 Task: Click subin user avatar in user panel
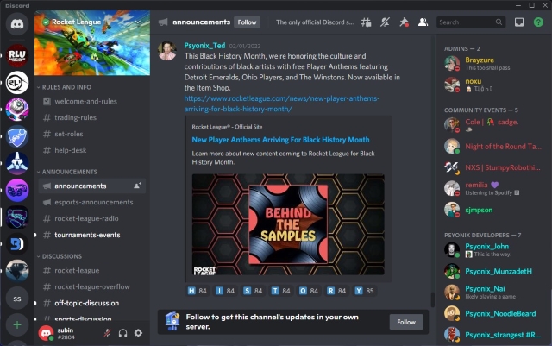pyautogui.click(x=46, y=333)
